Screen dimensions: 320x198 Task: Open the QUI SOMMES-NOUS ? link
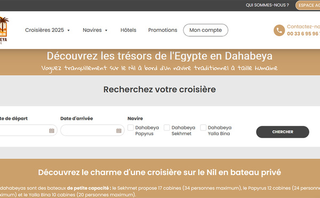click(267, 5)
